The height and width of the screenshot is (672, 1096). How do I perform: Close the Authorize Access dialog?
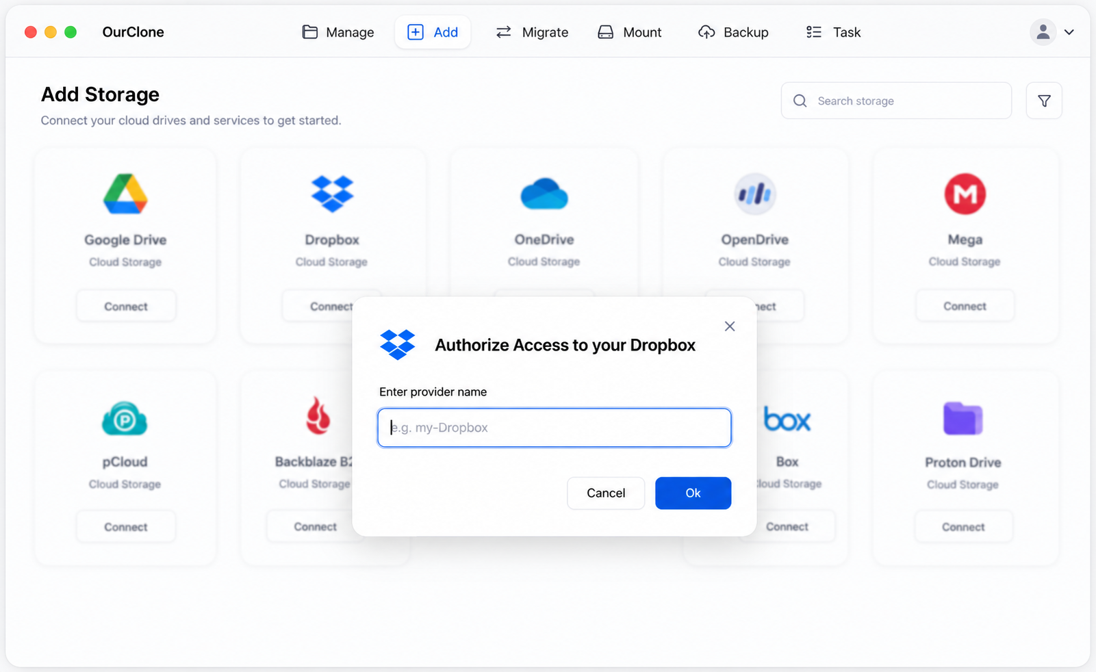(x=730, y=326)
